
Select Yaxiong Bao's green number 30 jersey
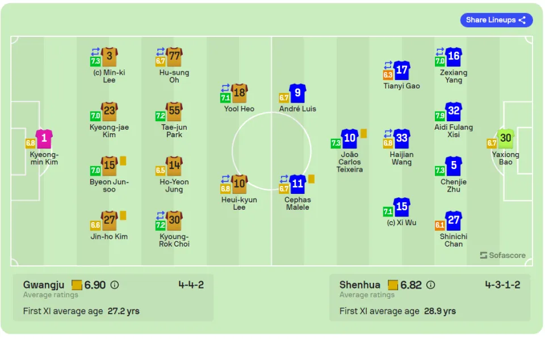tap(505, 139)
